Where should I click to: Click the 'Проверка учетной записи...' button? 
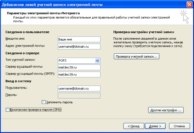[x=136, y=57]
